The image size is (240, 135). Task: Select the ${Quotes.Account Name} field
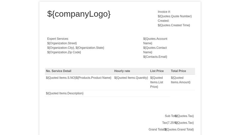point(155,41)
